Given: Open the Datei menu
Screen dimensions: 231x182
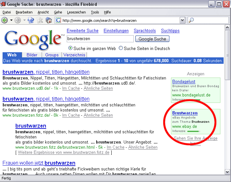Looking at the screenshot, I should 7,12.
